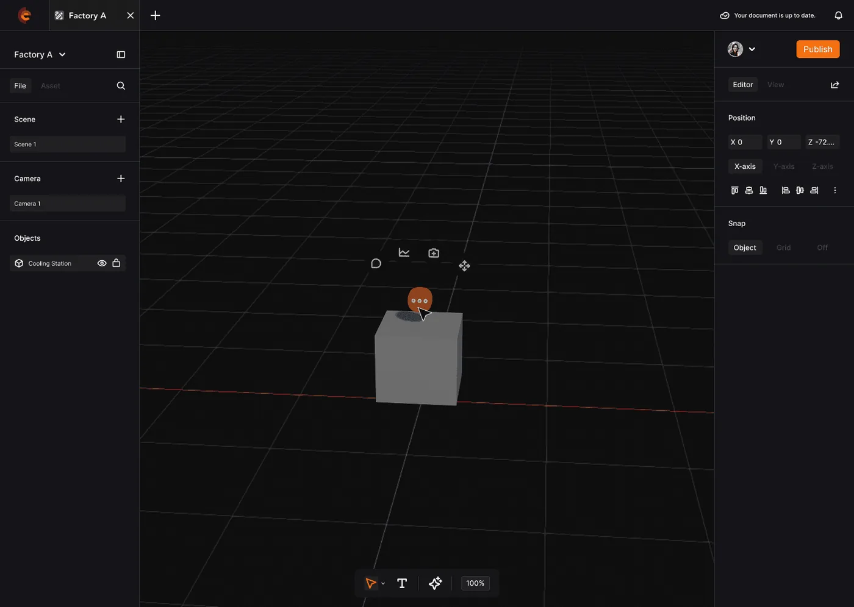Click the AI sparkle tool
Screen dimensions: 854x607
(x=435, y=583)
